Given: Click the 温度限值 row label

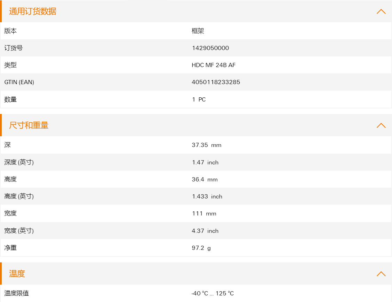Looking at the screenshot, I should click(x=16, y=293).
